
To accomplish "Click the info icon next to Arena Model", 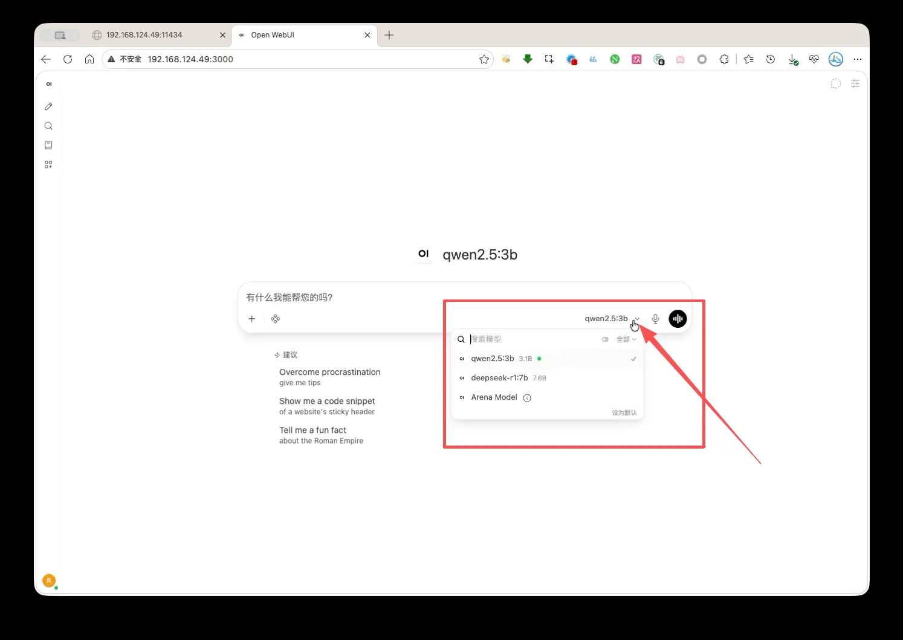I will point(527,398).
